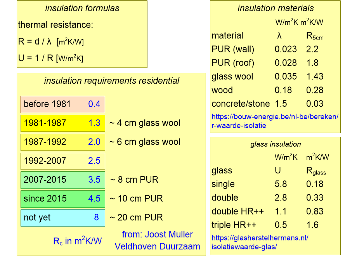Click the lambda value 0.023

pos(286,49)
